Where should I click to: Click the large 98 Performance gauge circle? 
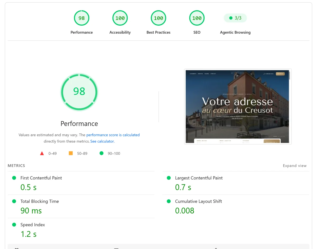pos(79,92)
